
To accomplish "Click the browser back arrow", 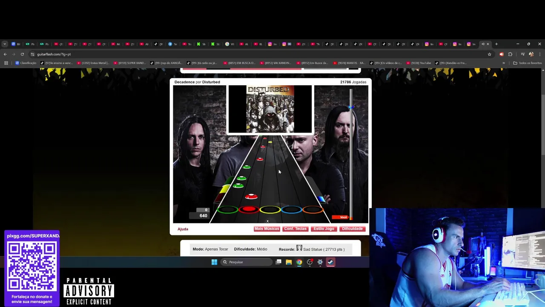I will pyautogui.click(x=5, y=54).
